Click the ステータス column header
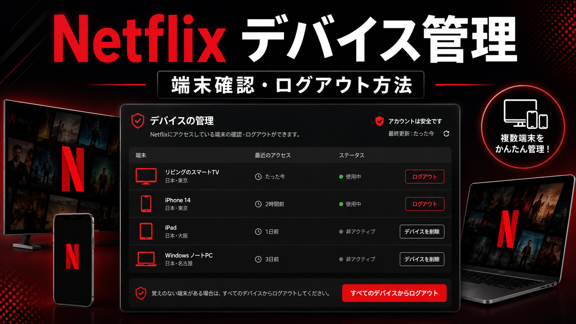576x324 pixels. (x=351, y=155)
